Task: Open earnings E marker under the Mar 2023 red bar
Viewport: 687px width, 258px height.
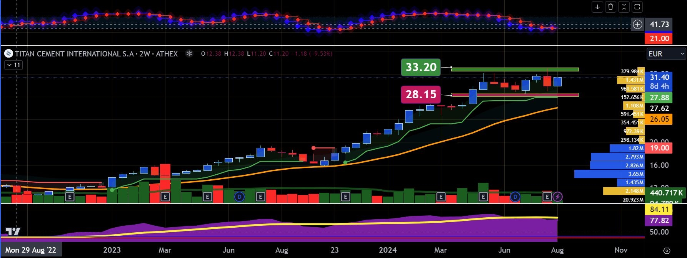Action: point(165,197)
